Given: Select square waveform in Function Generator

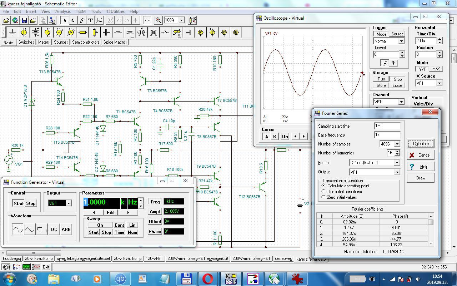Looking at the screenshot, I should (x=42, y=230).
